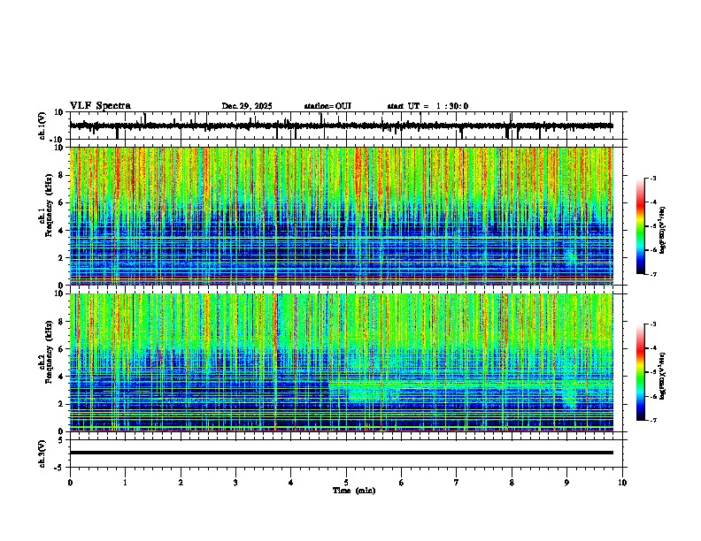Click the lower color scale bar for ch.2
Image resolution: width=701 pixels, height=541 pixels.
point(640,372)
